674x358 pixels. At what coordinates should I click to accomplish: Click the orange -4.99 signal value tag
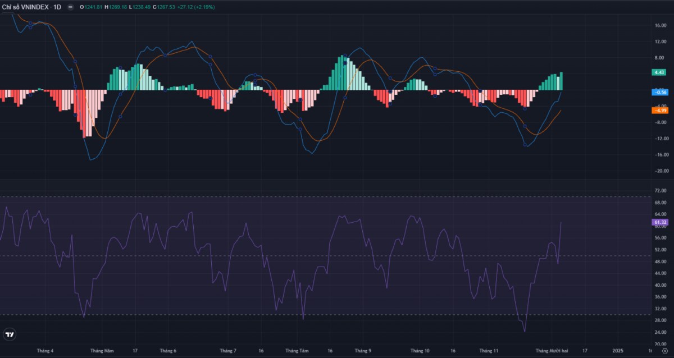tap(659, 111)
